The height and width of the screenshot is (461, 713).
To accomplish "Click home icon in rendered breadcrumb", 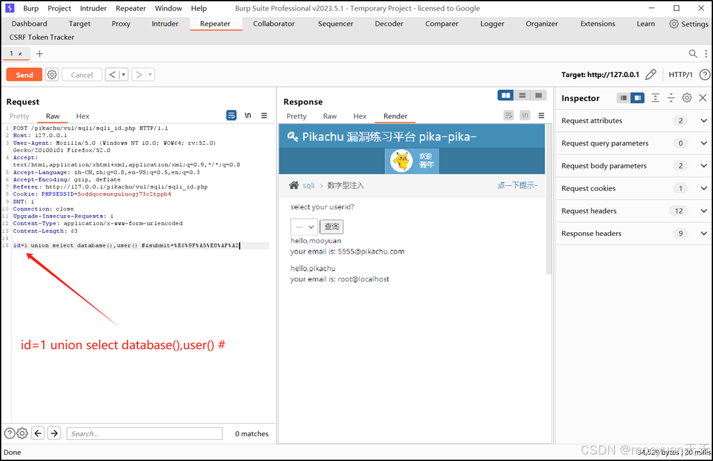I will pos(294,185).
